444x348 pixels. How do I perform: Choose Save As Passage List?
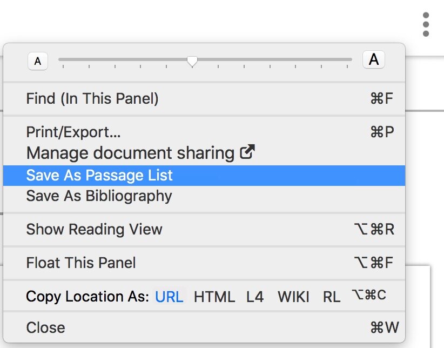pos(99,175)
